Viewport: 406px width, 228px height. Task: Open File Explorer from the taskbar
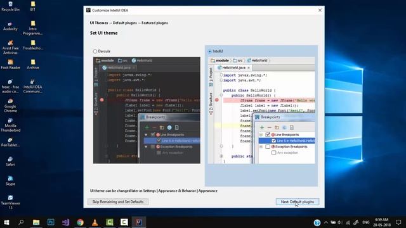coord(36,222)
